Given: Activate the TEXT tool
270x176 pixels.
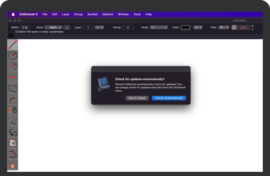Looking at the screenshot, I should tap(12, 77).
